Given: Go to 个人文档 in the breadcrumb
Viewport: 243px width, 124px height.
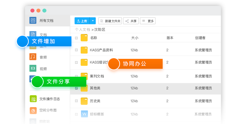Looking at the screenshot, I should (82, 30).
